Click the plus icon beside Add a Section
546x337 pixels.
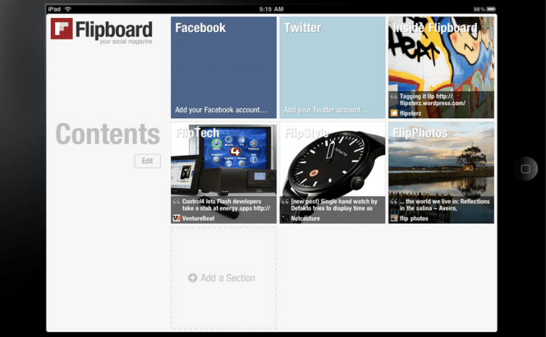coord(193,278)
